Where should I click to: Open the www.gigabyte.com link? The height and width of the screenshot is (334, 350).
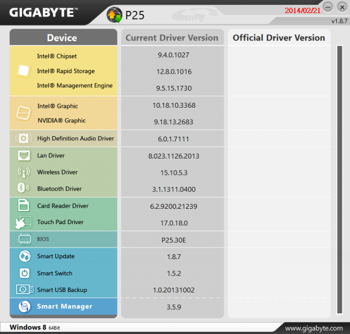coord(314,328)
